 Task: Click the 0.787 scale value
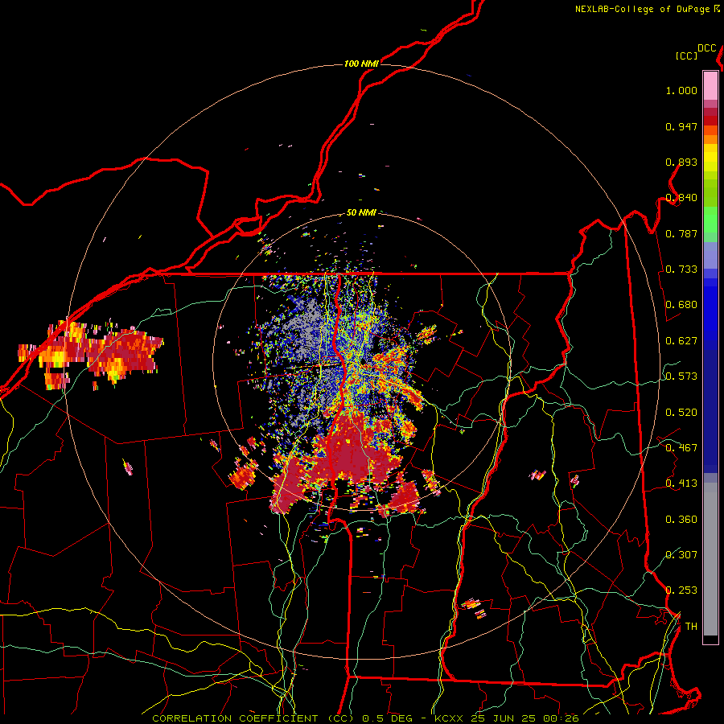[x=681, y=233]
